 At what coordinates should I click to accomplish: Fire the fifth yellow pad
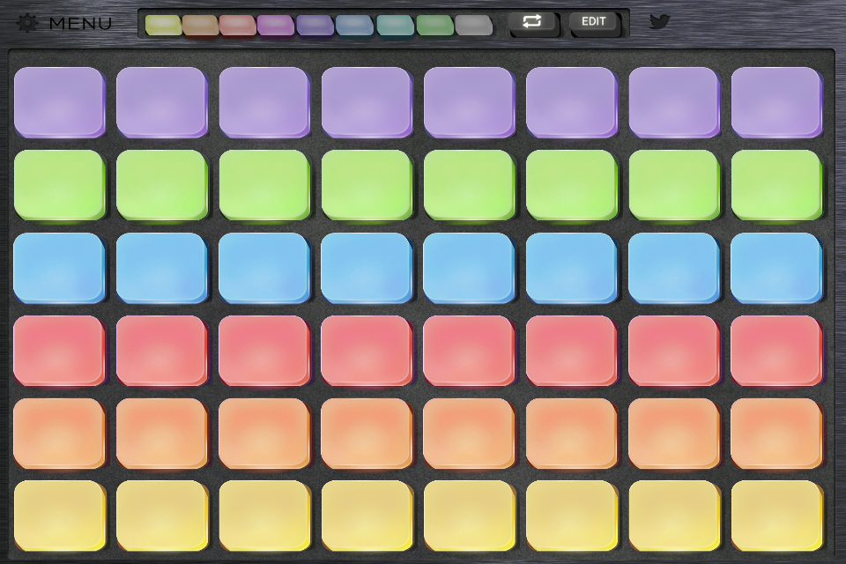pos(470,516)
